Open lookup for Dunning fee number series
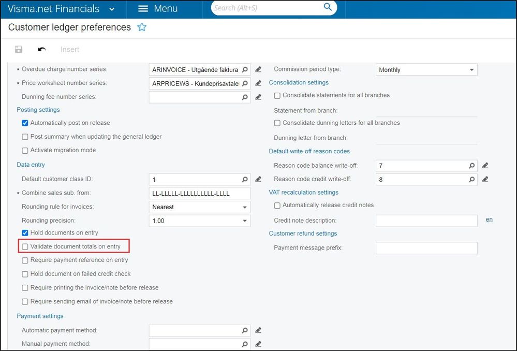Image resolution: width=517 pixels, height=351 pixels. (x=245, y=97)
